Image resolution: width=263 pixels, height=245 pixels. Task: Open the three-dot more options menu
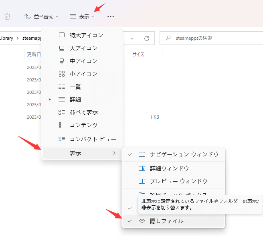pyautogui.click(x=111, y=16)
